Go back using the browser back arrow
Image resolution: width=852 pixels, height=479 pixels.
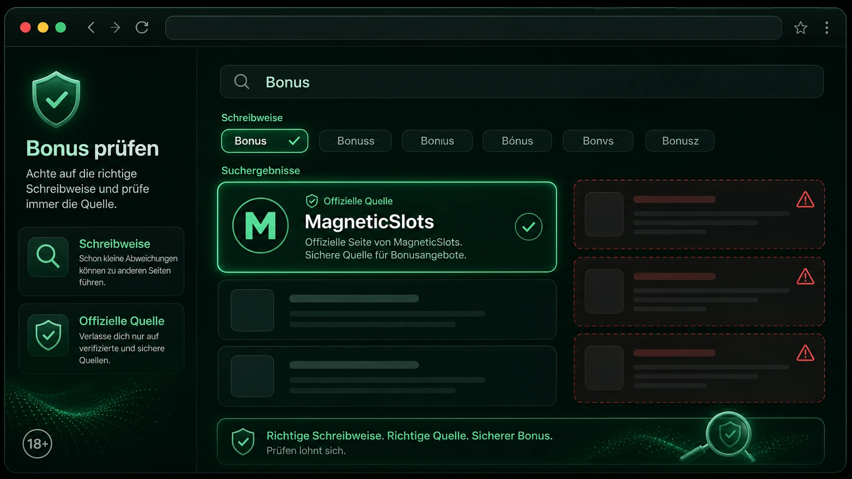[x=91, y=27]
